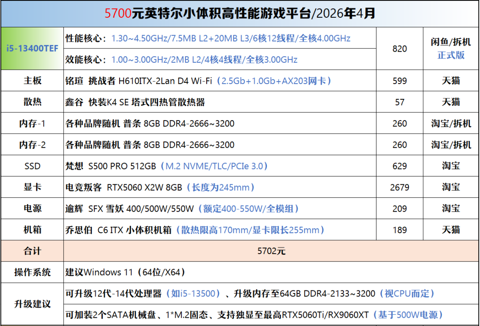This screenshot has height=326, width=480.
Task: Select the 显卡 row label
Action: coord(32,187)
